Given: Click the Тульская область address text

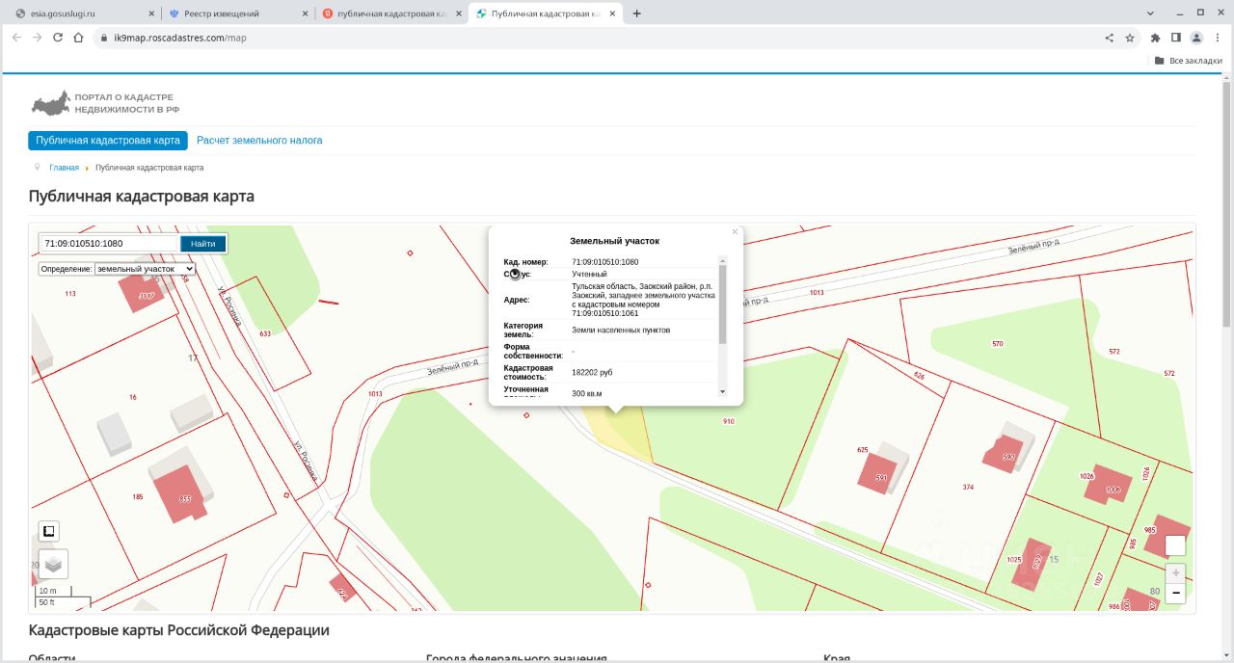Looking at the screenshot, I should click(x=643, y=300).
